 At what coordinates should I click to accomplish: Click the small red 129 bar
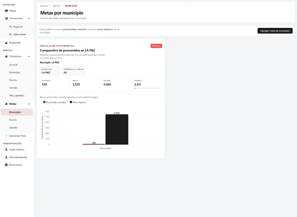pyautogui.click(x=94, y=144)
